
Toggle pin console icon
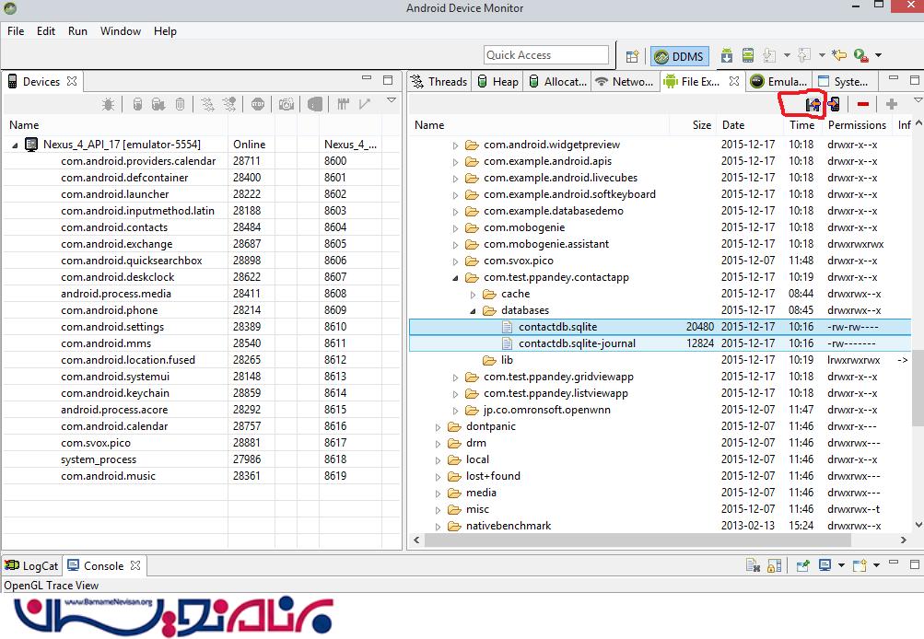(802, 566)
